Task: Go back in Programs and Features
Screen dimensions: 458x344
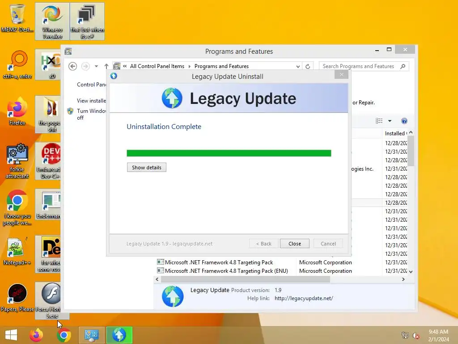Action: tap(73, 66)
